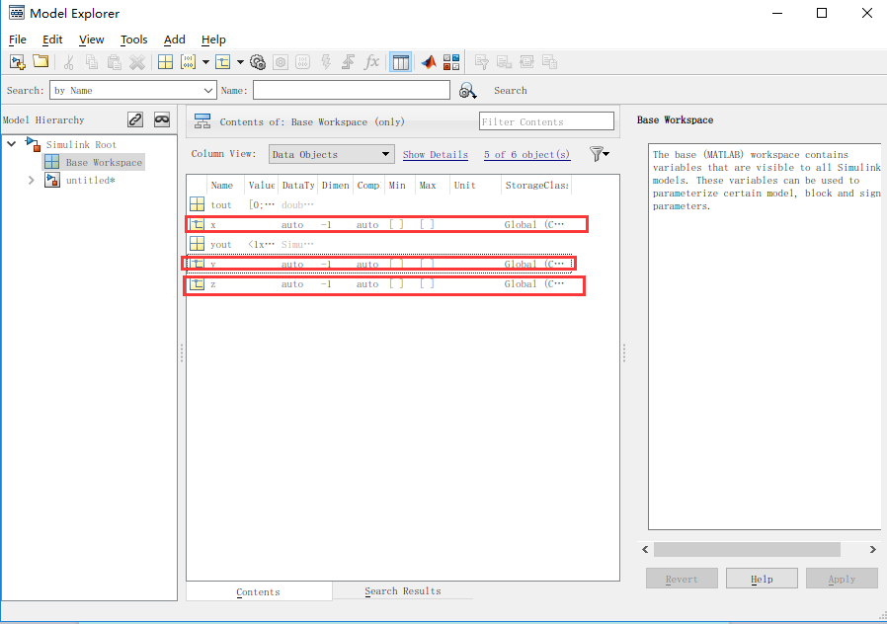Open the Help menu

tap(213, 39)
